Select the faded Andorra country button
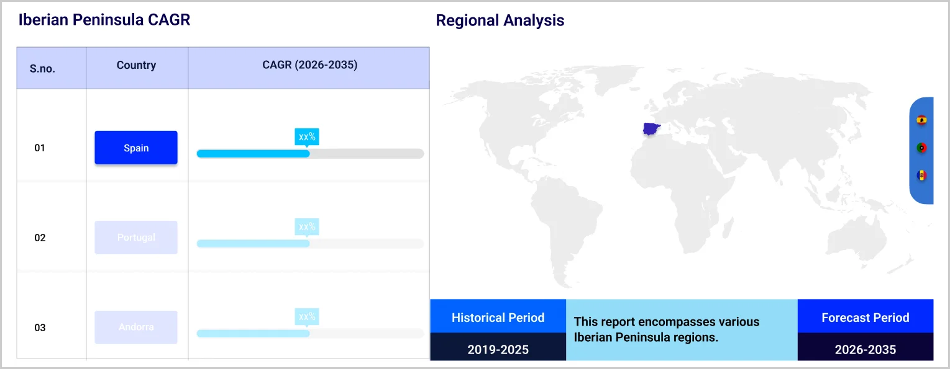 pos(136,327)
